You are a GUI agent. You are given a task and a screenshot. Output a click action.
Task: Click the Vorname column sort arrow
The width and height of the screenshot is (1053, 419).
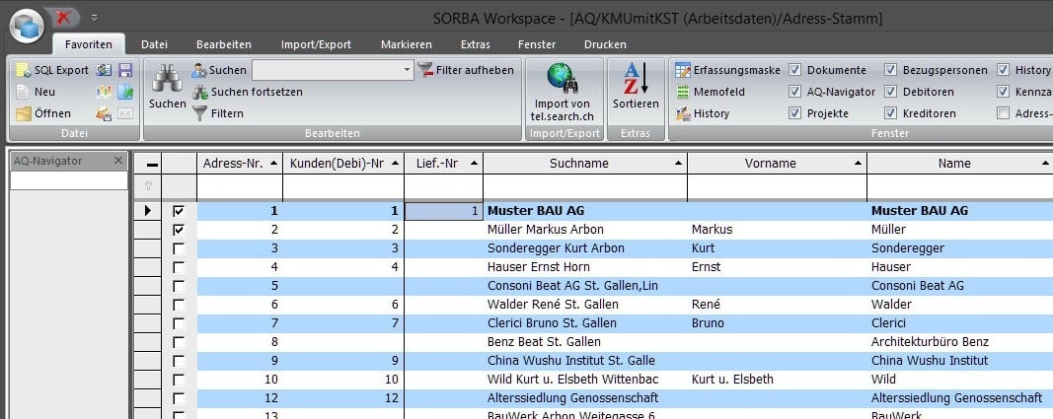[859, 163]
